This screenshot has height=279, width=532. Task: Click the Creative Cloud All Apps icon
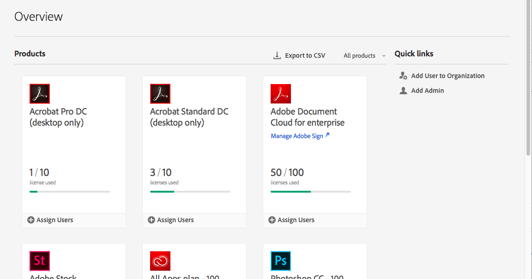160,261
